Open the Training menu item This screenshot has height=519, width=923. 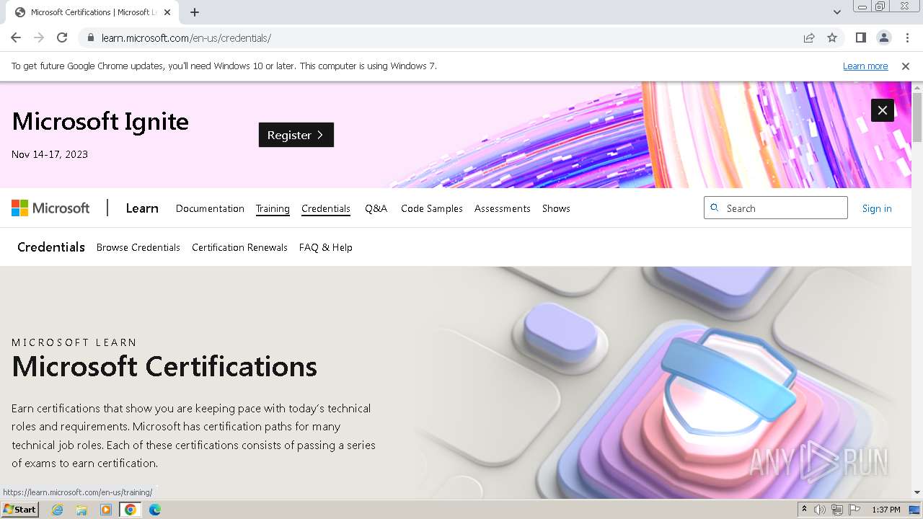coord(273,208)
